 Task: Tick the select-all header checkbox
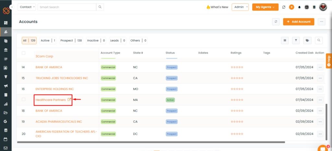[x=23, y=53]
